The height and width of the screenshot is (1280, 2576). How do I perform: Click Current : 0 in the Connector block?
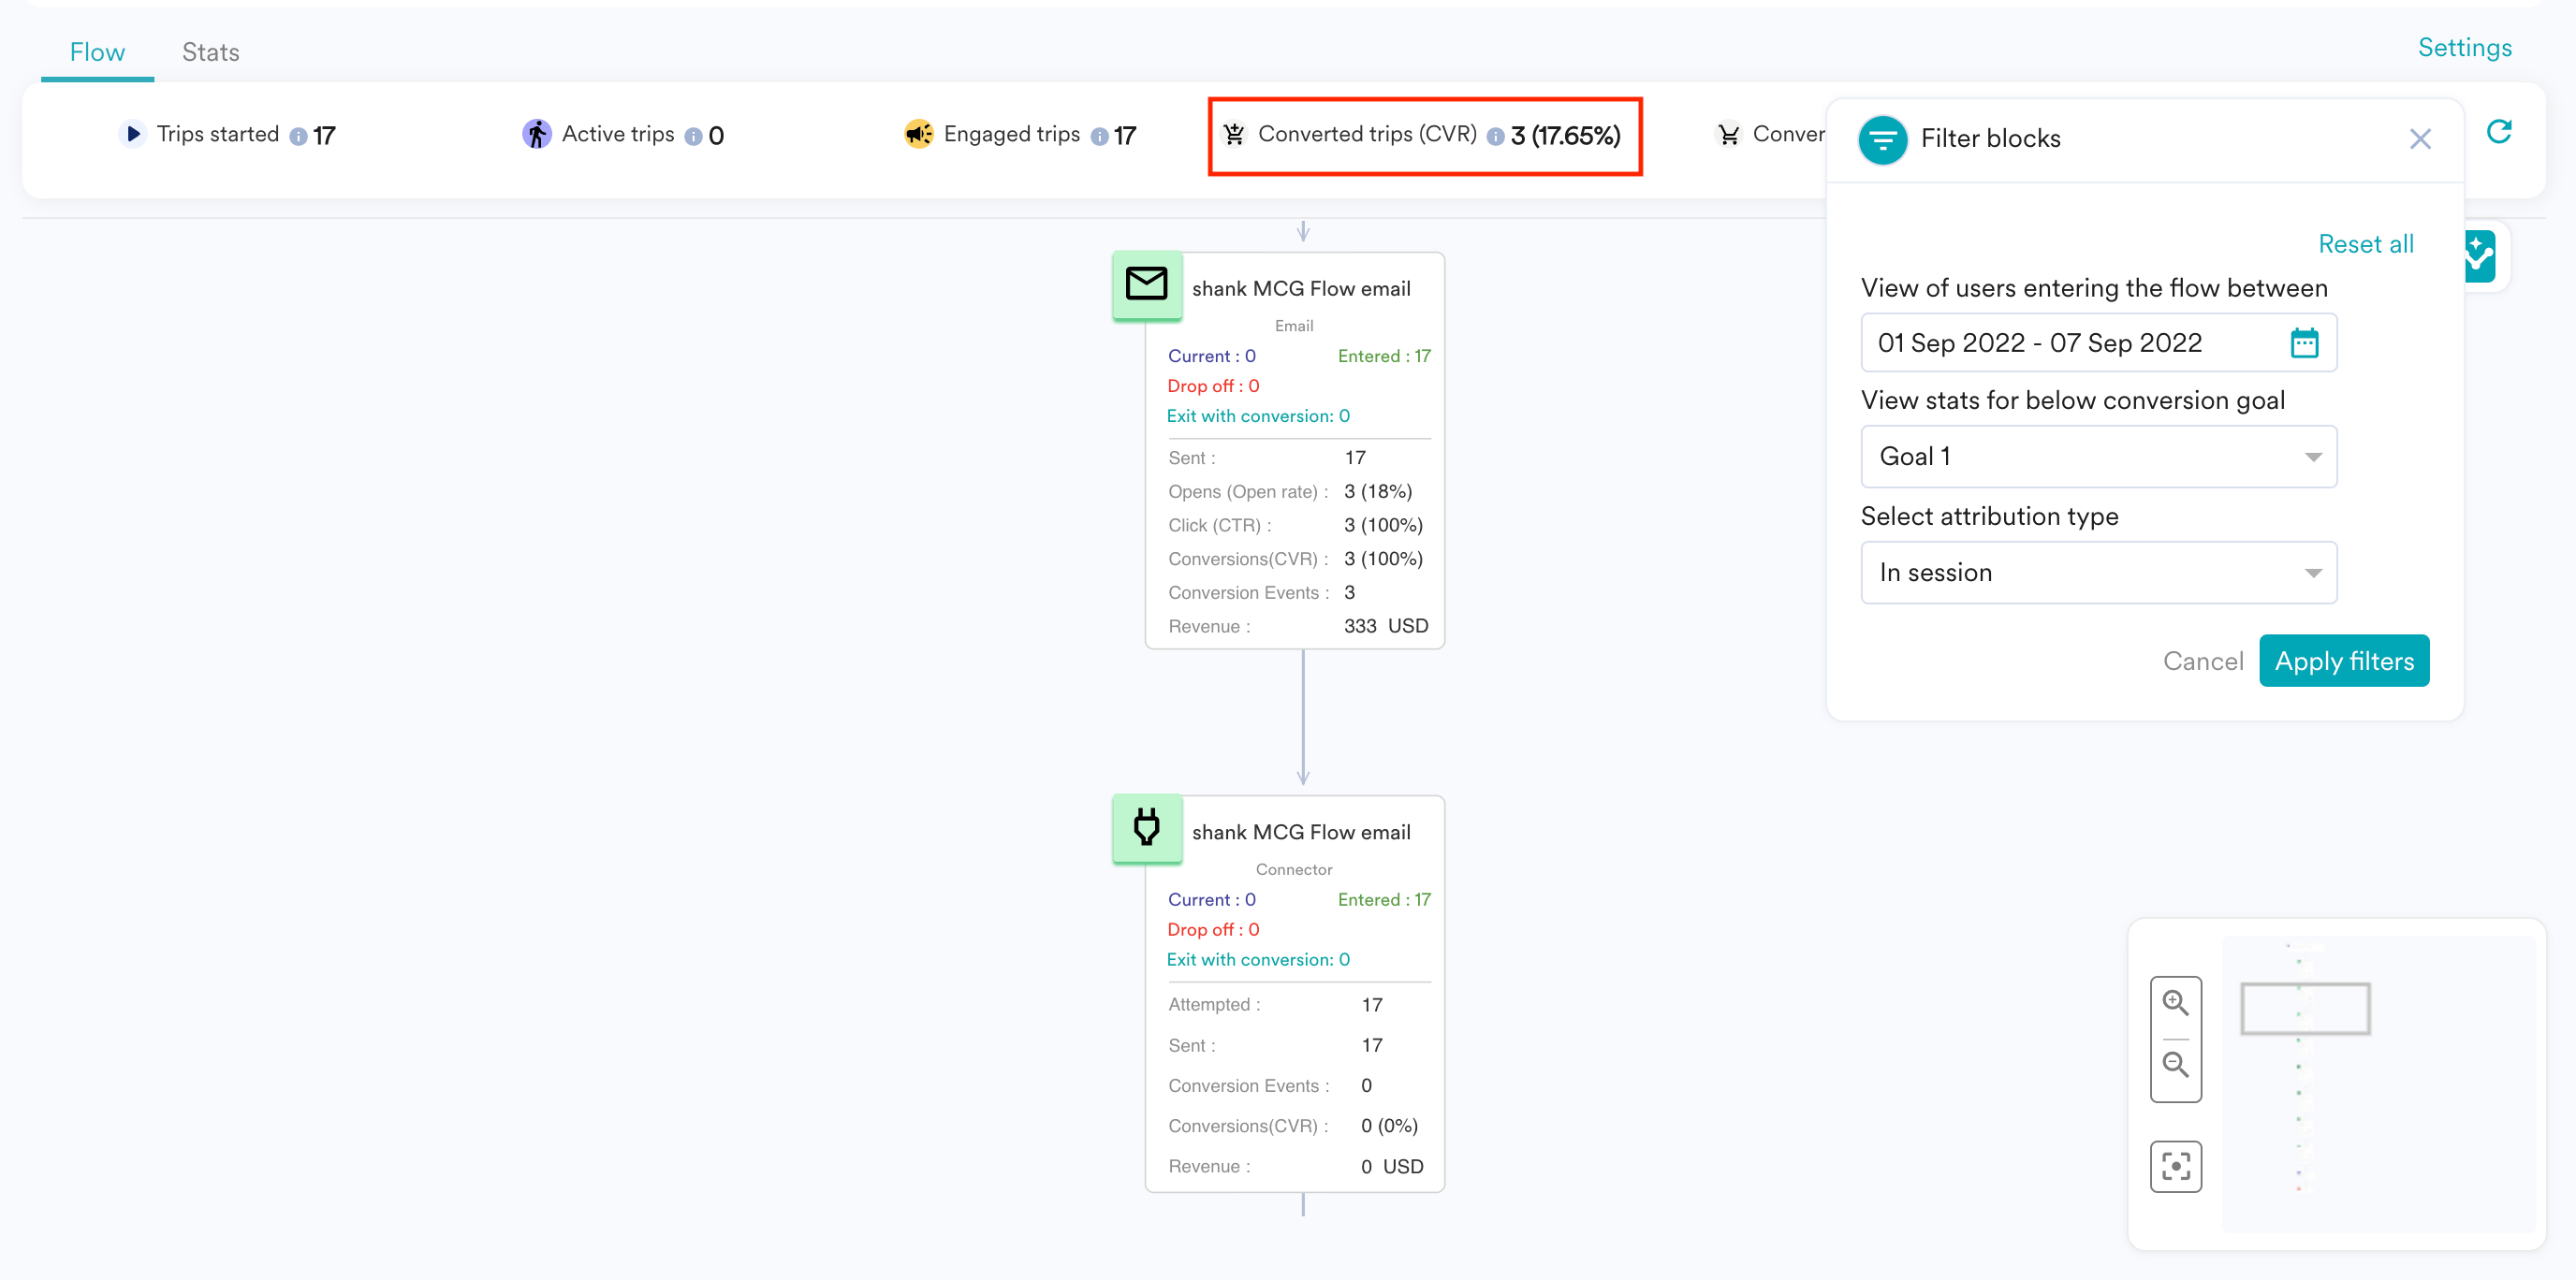1211,899
